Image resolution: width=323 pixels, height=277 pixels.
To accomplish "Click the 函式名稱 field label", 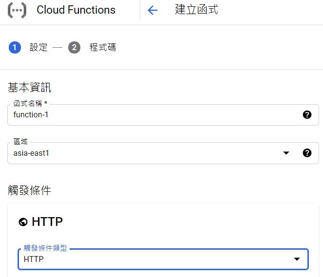I will coord(31,103).
